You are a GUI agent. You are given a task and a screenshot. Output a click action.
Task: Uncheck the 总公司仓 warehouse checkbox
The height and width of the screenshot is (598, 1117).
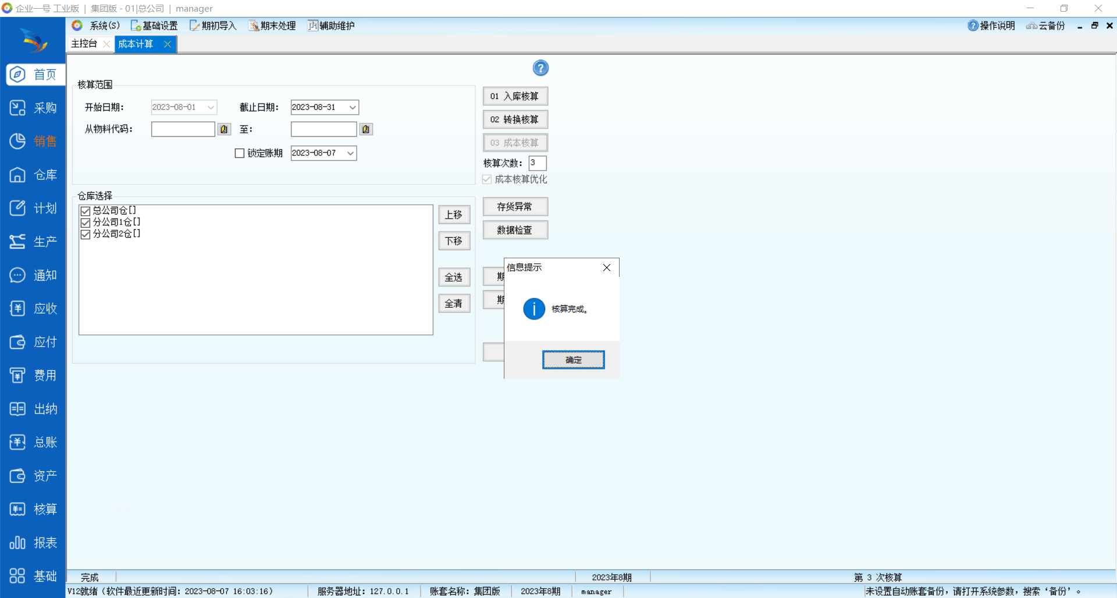click(x=86, y=211)
